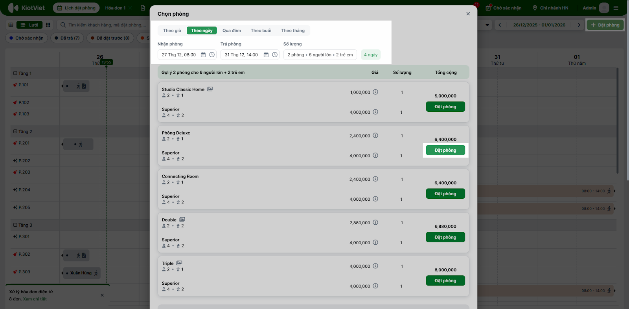629x309 pixels.
Task: Collapse the Tầng 3 floor group
Action: (15, 225)
